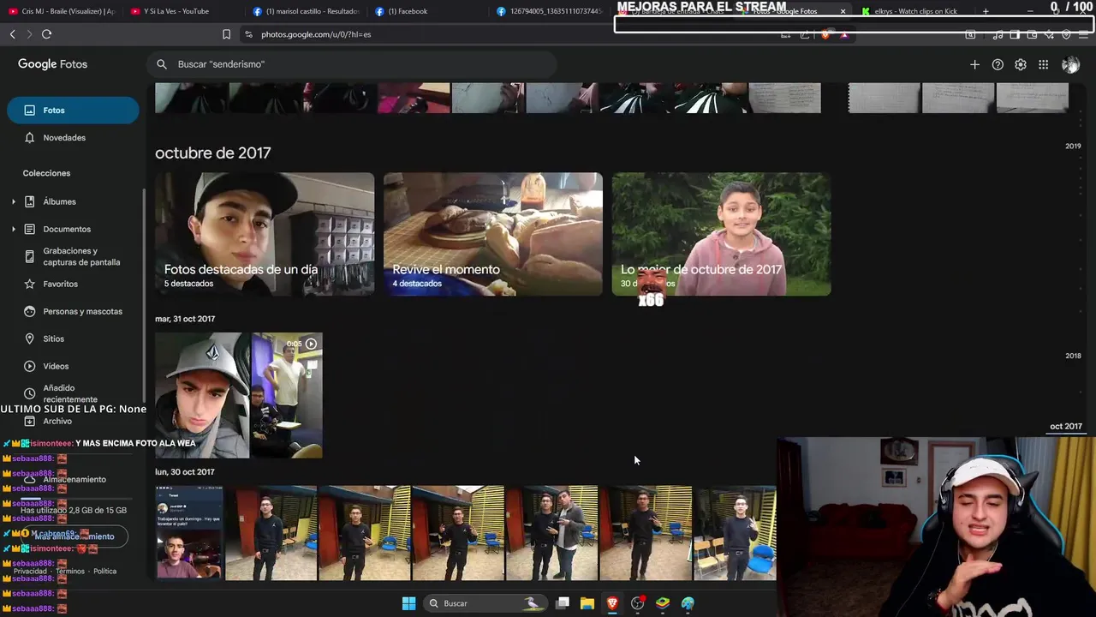Open Privacidad footer link
The image size is (1096, 617).
[30, 571]
